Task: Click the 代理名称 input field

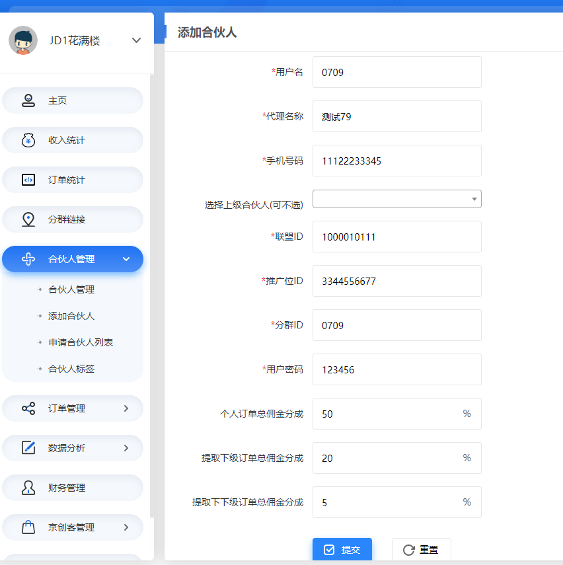Action: 397,116
